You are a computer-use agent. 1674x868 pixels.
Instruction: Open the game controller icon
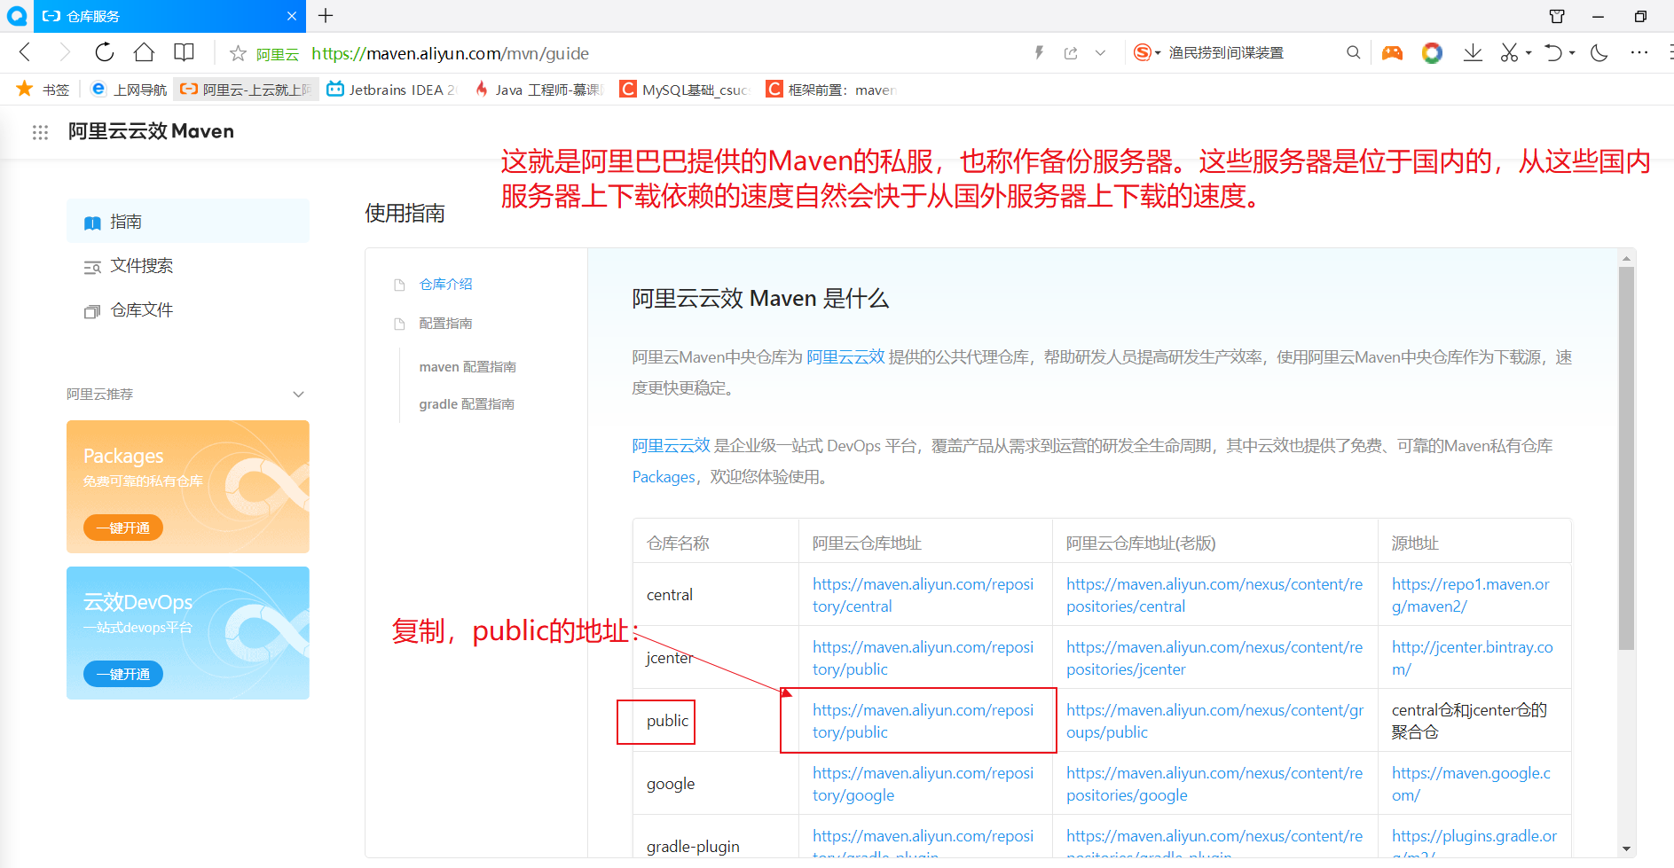pyautogui.click(x=1392, y=53)
